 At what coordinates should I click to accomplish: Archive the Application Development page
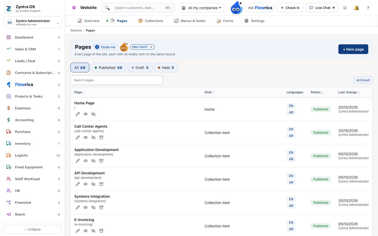pyautogui.click(x=101, y=161)
